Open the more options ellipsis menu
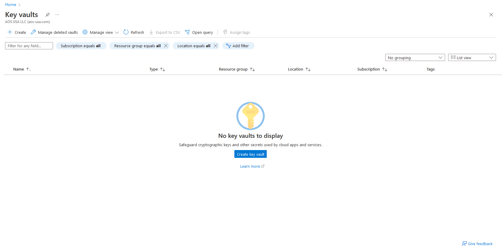Image resolution: width=502 pixels, height=252 pixels. click(x=57, y=15)
